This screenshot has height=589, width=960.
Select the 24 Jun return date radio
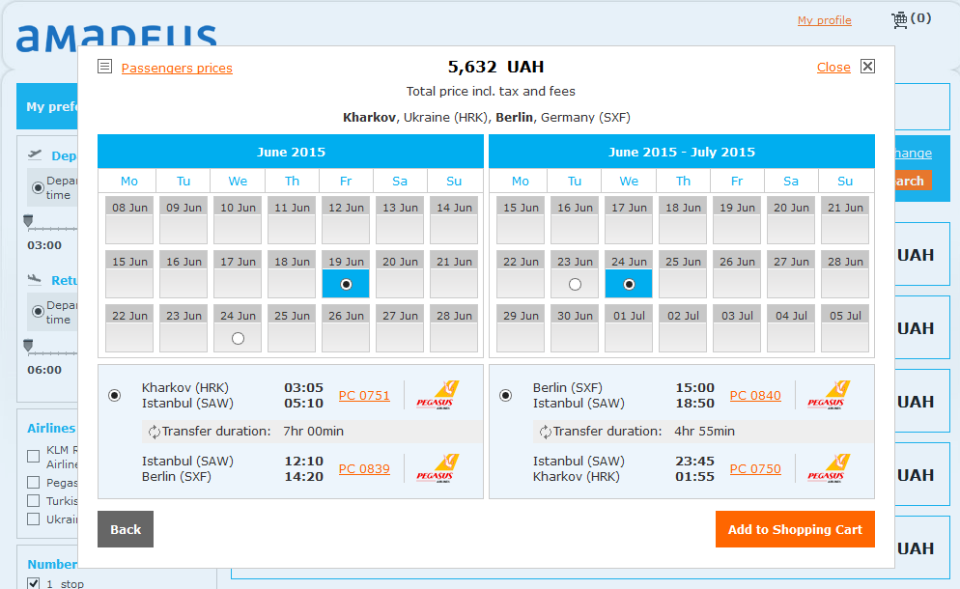tap(629, 284)
